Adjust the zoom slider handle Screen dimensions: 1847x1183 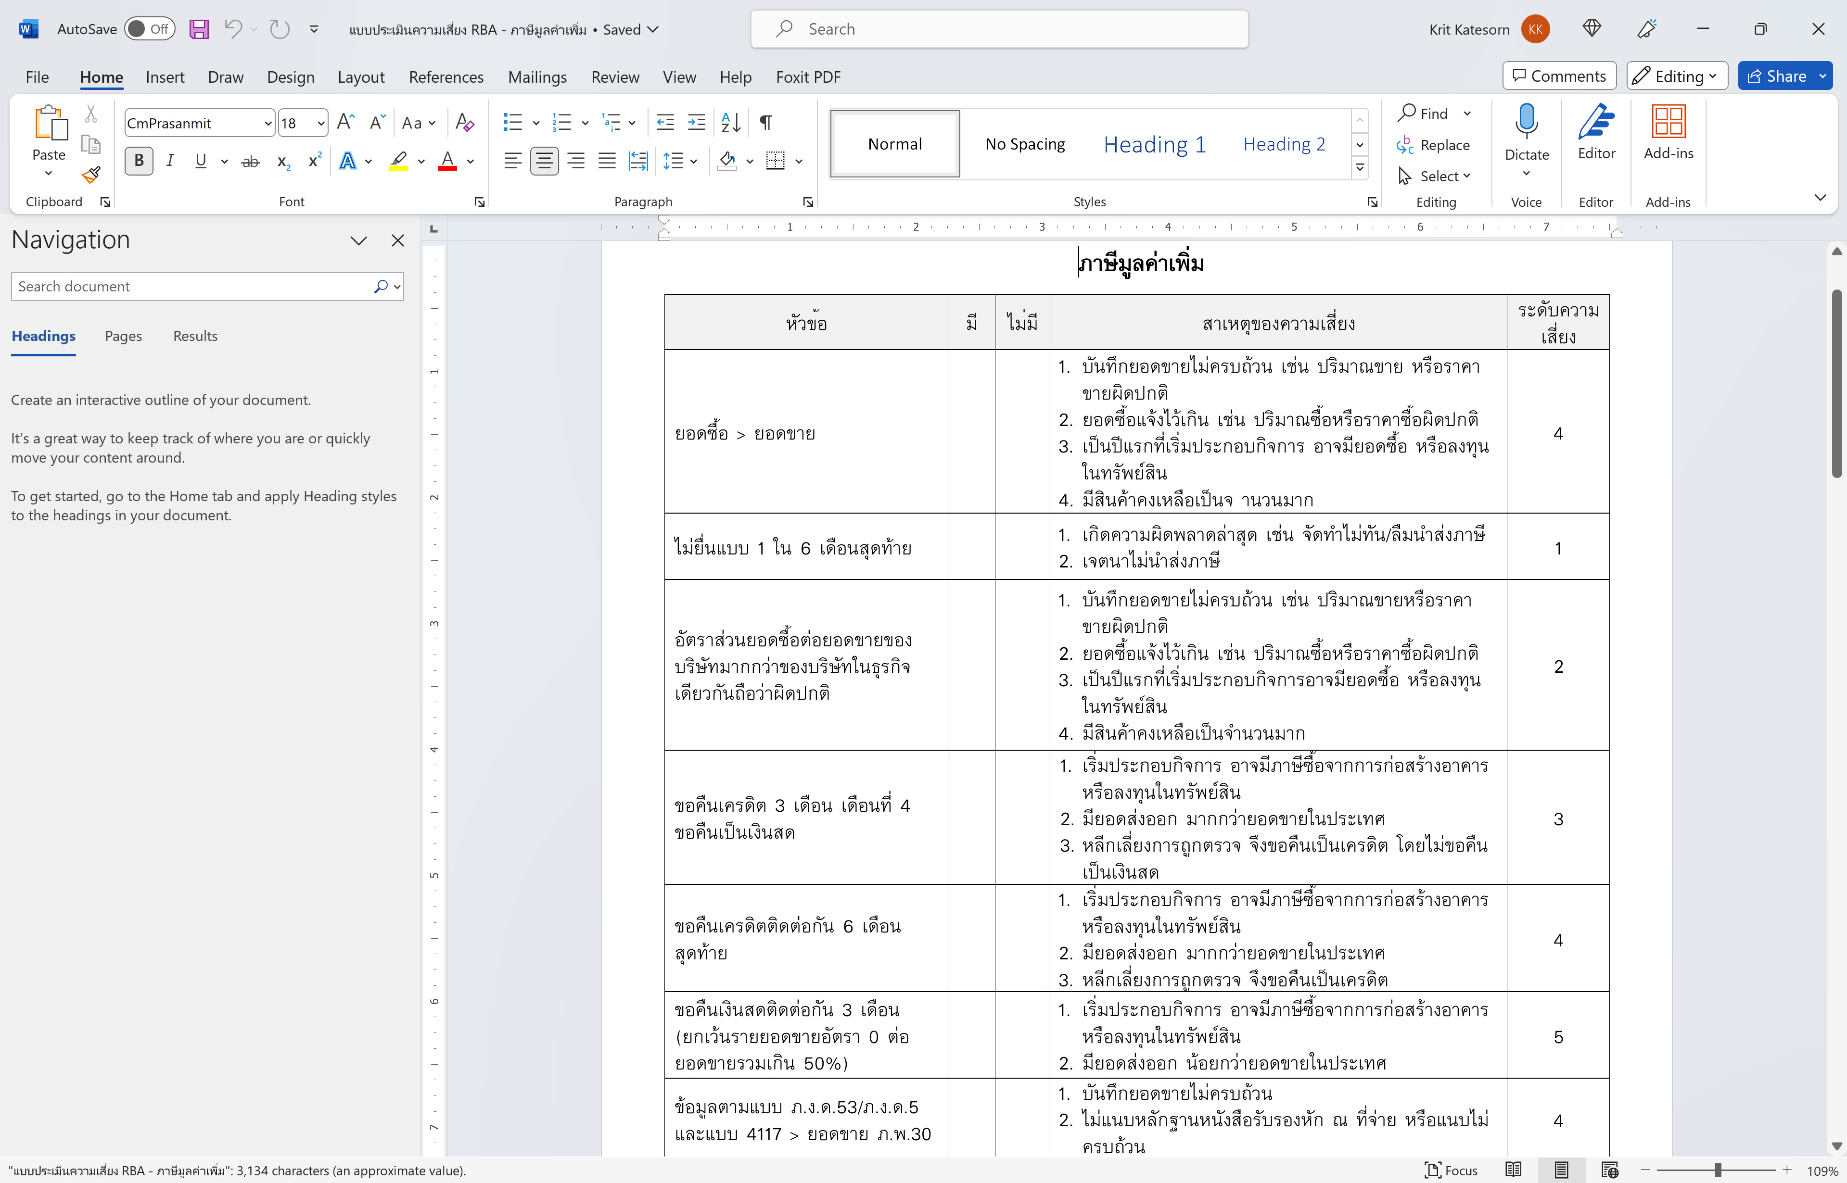(x=1718, y=1170)
